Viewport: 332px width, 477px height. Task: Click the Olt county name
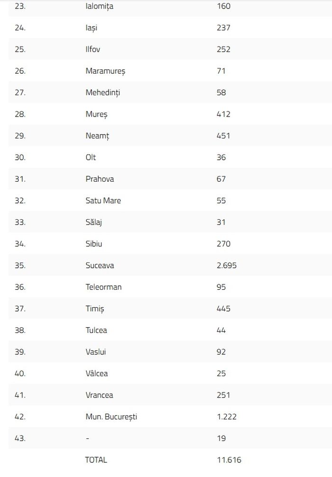[x=91, y=157]
